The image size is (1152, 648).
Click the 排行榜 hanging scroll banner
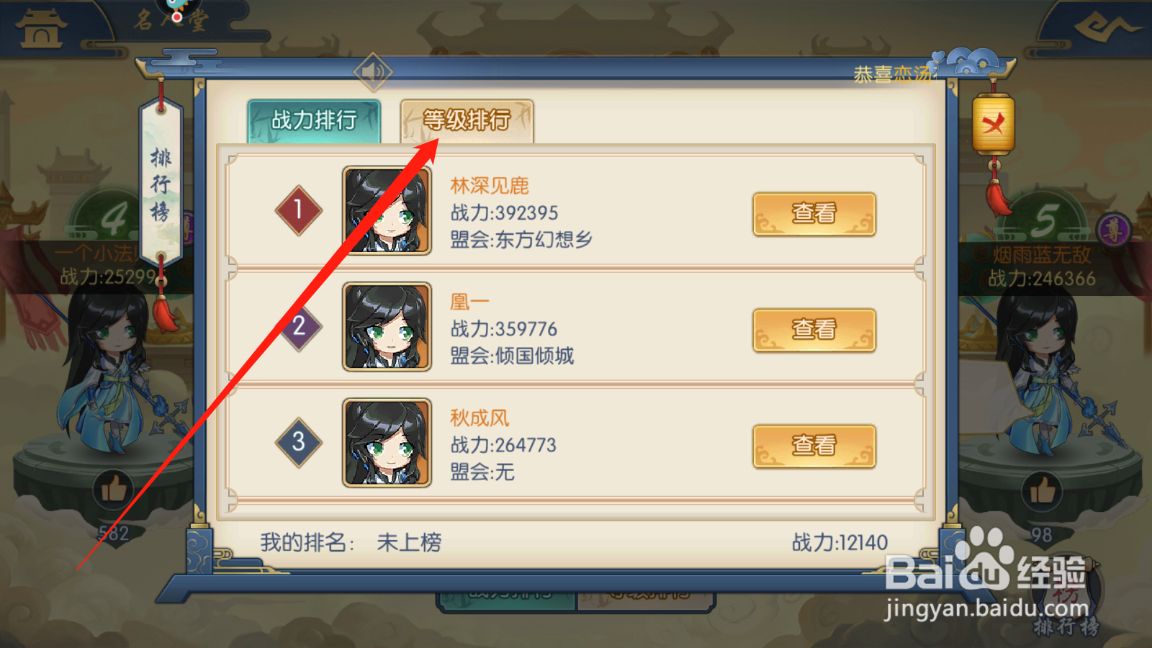(161, 184)
